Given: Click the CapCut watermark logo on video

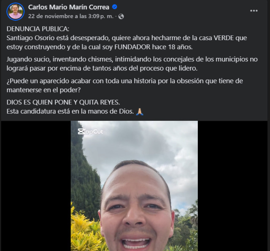Looking at the screenshot, I should pyautogui.click(x=90, y=131).
